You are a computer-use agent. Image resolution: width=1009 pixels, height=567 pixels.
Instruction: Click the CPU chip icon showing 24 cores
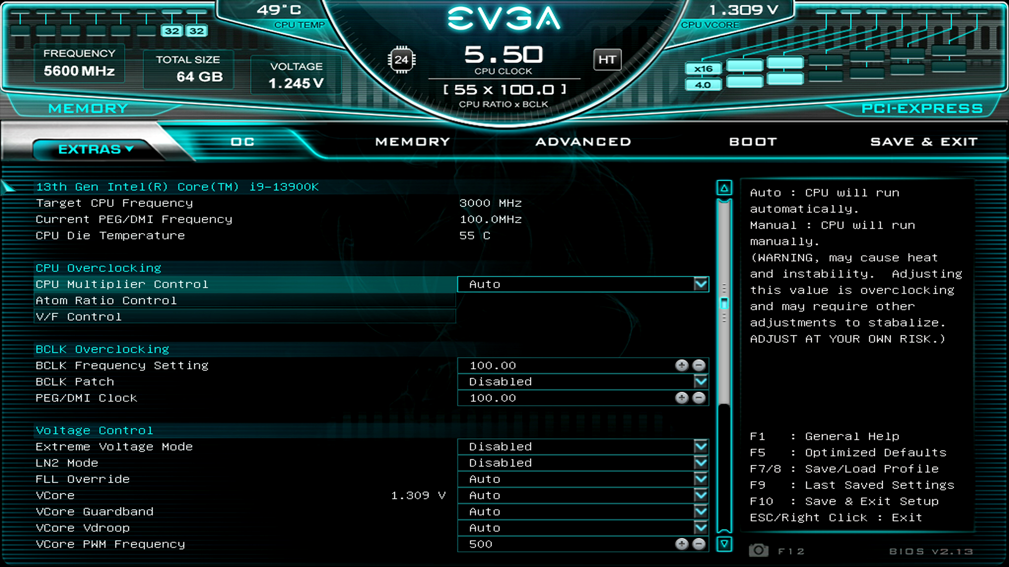(403, 60)
